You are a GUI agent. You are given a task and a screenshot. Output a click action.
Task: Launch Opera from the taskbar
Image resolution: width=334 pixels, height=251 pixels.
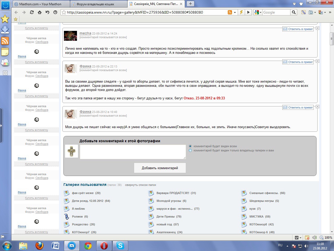coord(104,246)
